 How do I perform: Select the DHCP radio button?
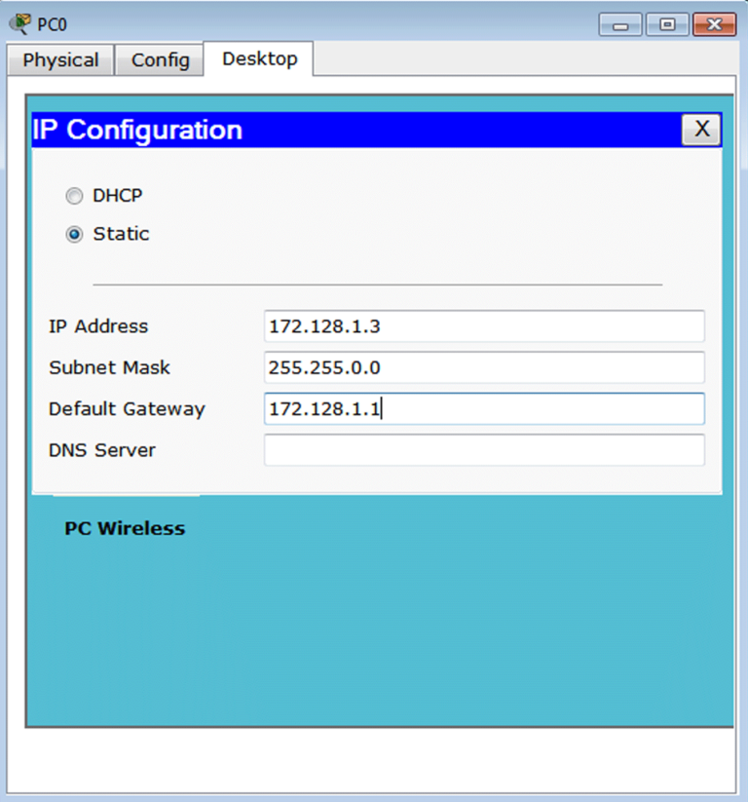pos(75,196)
